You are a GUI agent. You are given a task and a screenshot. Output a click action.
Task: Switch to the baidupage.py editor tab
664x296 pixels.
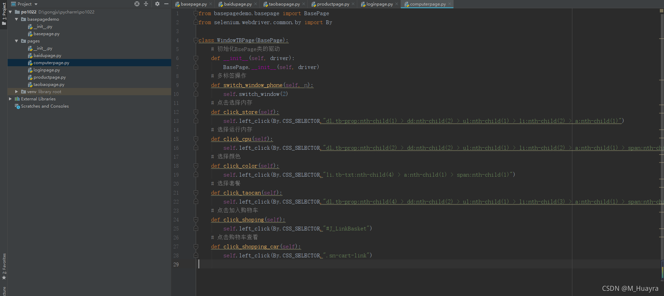click(238, 4)
